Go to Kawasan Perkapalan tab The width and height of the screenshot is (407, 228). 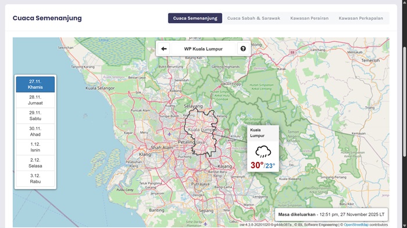tap(360, 18)
